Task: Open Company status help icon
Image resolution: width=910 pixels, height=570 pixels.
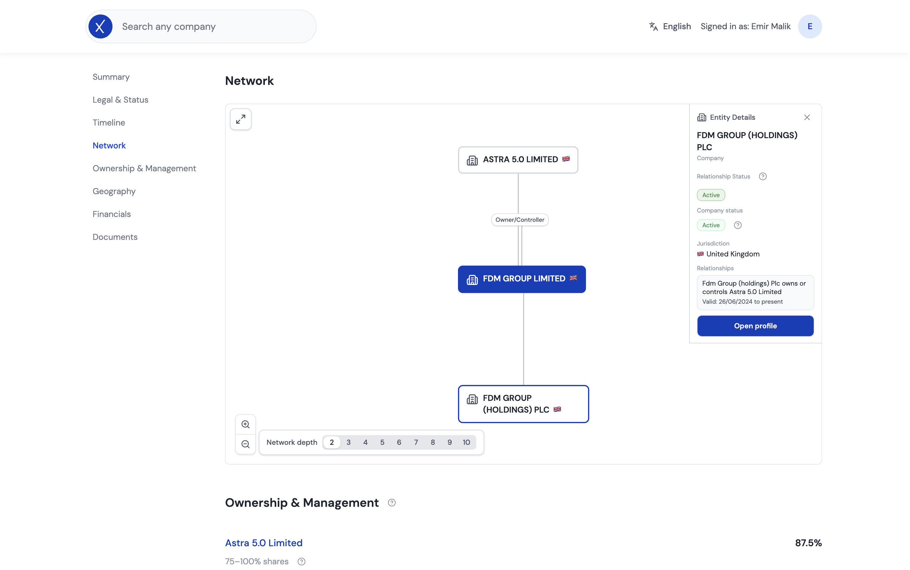Action: coord(738,225)
